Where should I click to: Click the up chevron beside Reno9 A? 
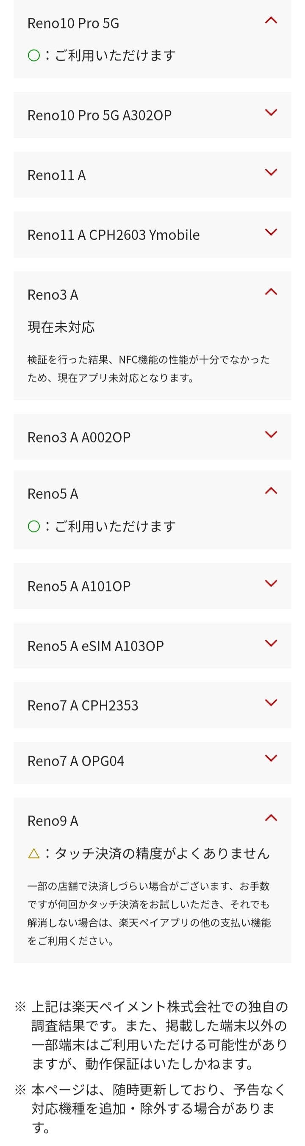tap(271, 818)
